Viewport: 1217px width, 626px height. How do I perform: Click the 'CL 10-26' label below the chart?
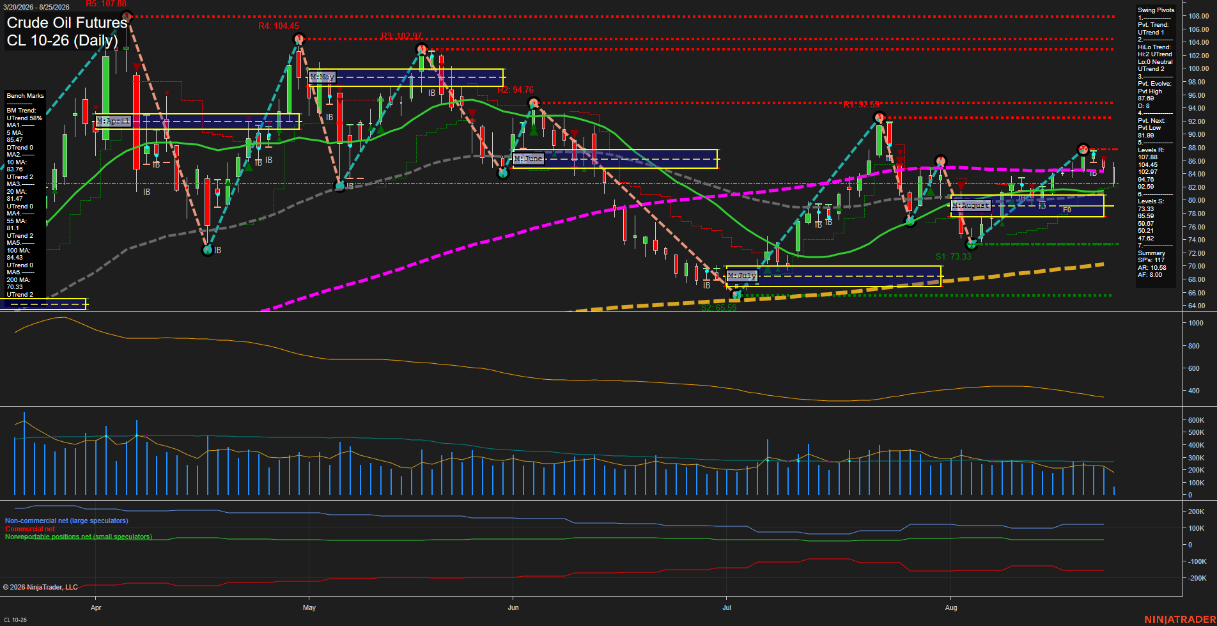pyautogui.click(x=15, y=620)
